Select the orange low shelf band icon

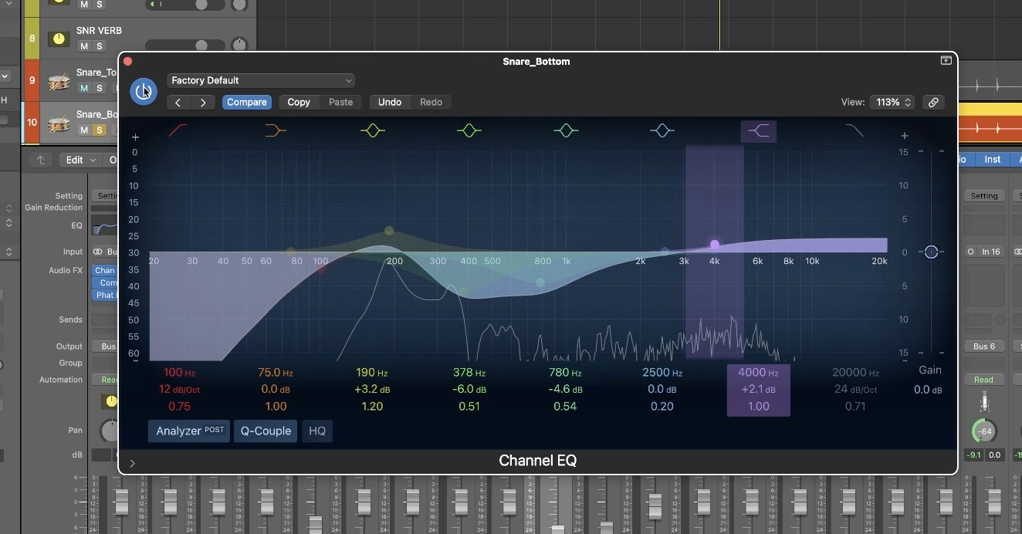point(276,130)
